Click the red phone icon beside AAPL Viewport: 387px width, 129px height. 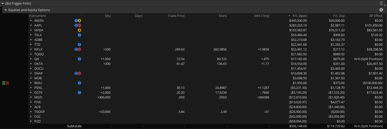pyautogui.click(x=79, y=25)
